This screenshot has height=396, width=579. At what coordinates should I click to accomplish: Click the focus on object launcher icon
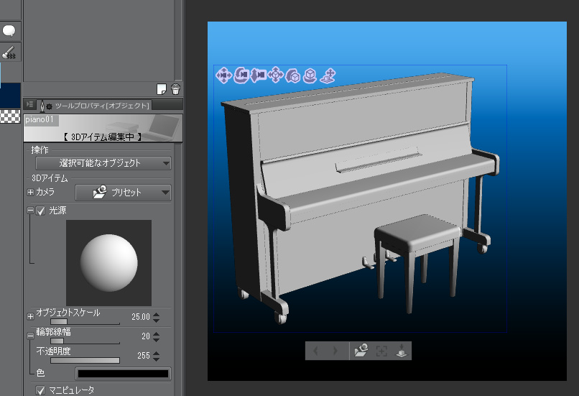click(x=381, y=351)
